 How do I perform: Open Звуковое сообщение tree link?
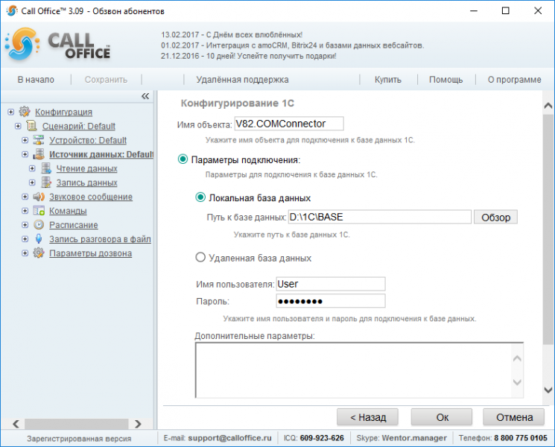[x=91, y=197]
